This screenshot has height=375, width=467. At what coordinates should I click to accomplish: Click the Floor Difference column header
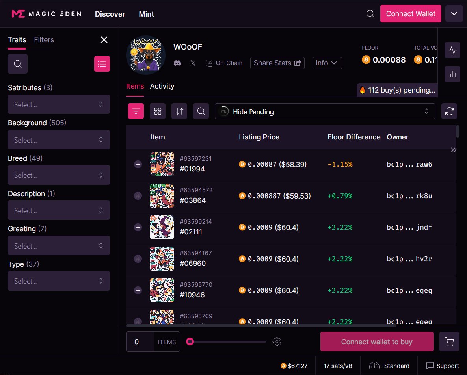[x=354, y=137]
